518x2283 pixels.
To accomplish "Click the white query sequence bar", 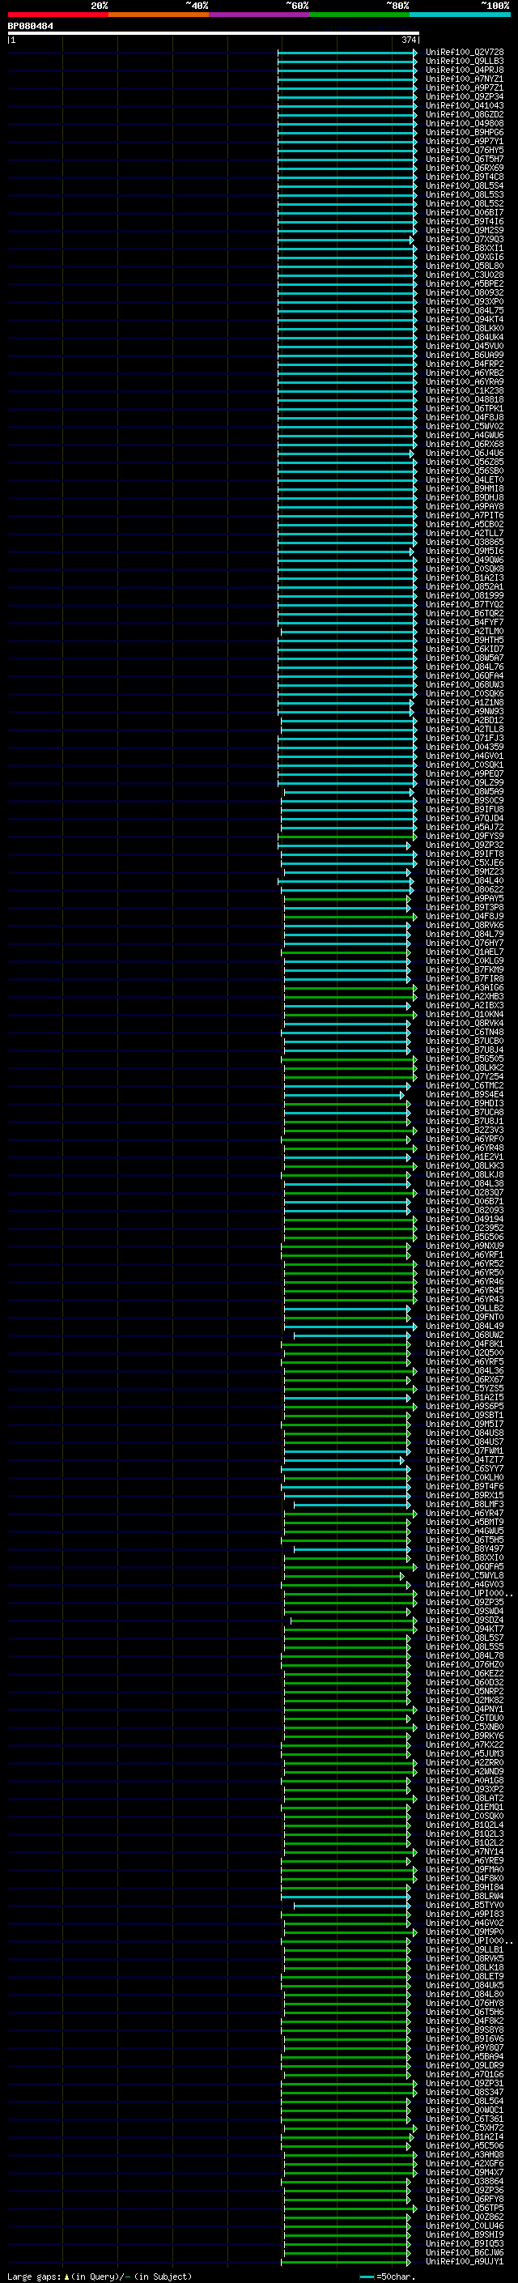I will point(214,34).
